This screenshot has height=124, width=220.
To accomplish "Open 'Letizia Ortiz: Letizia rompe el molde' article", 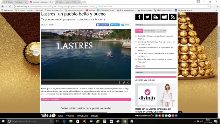I will [156, 55].
